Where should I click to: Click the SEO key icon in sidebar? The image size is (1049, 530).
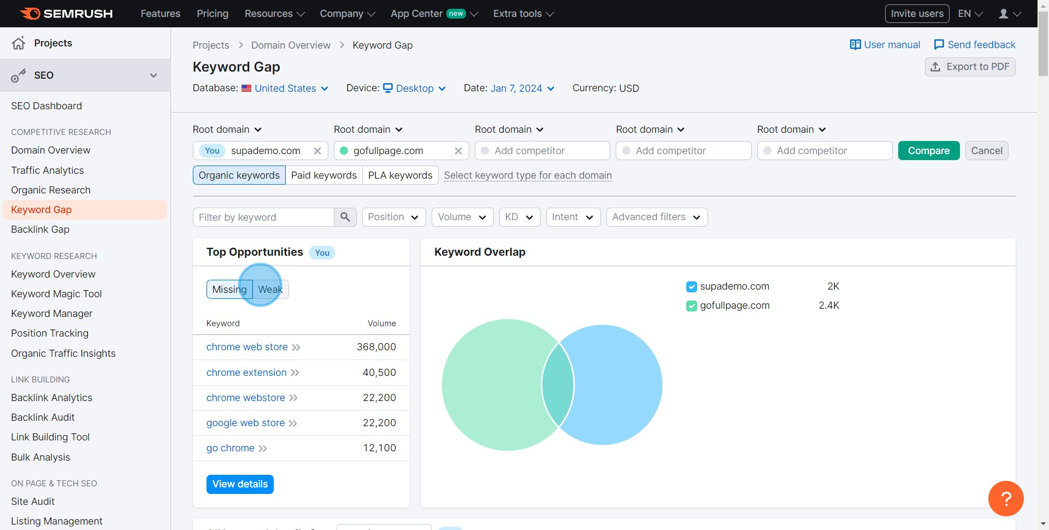pyautogui.click(x=19, y=75)
